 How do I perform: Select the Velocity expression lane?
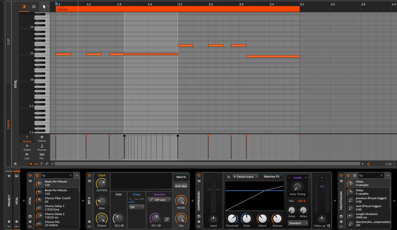[27, 139]
